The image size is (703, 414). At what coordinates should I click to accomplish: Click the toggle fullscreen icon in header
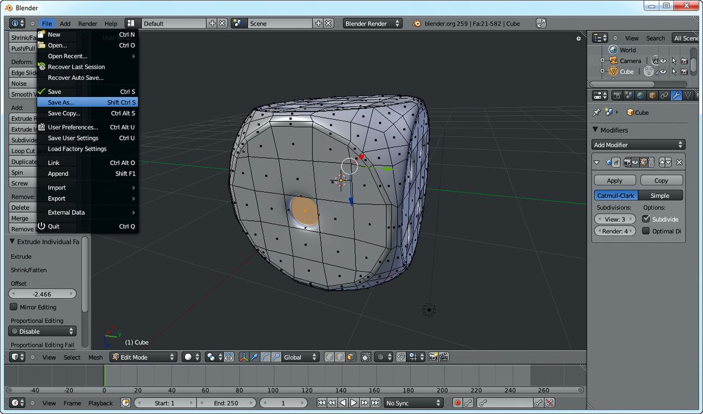tap(541, 23)
